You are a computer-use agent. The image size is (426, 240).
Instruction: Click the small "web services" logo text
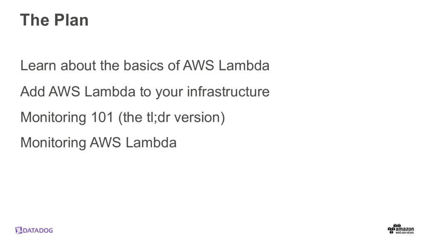[x=404, y=233]
